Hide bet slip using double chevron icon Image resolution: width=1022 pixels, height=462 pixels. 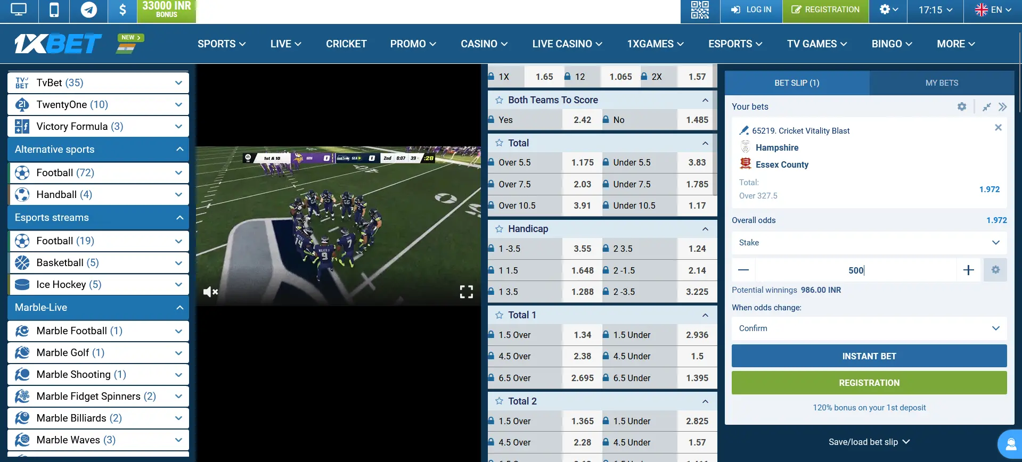[1003, 106]
